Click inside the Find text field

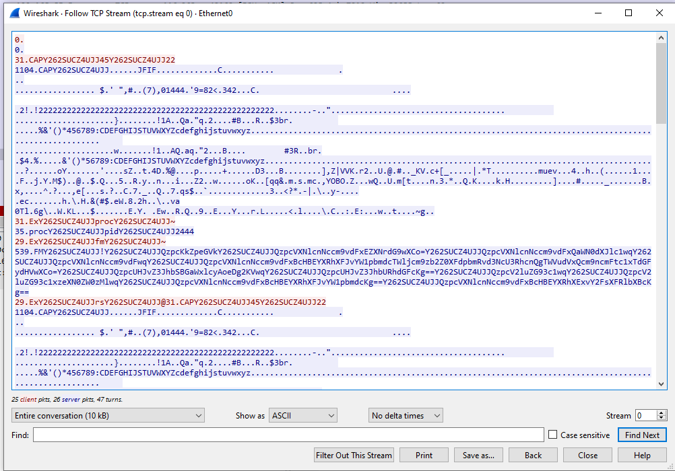coord(288,435)
